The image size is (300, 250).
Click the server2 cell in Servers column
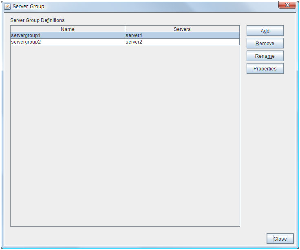tap(182, 42)
